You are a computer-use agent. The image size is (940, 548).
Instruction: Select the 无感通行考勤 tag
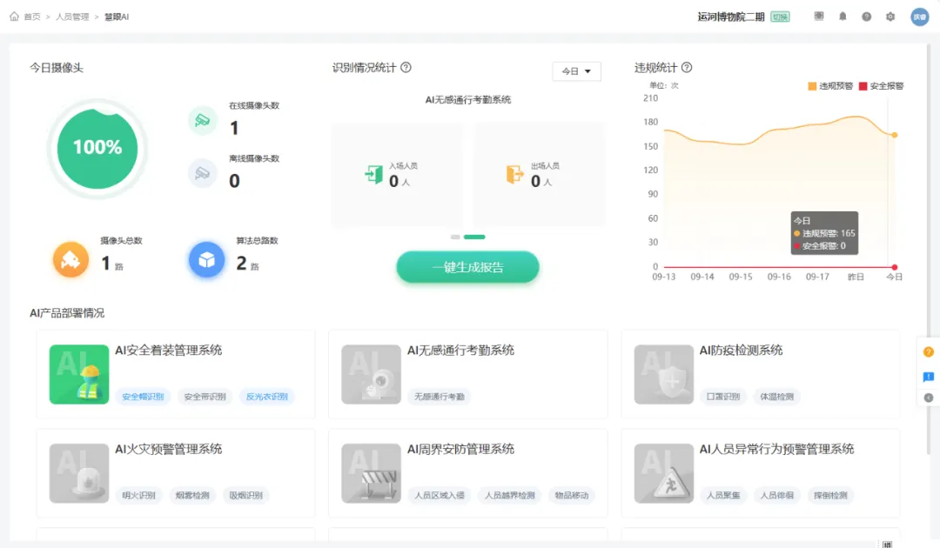440,397
